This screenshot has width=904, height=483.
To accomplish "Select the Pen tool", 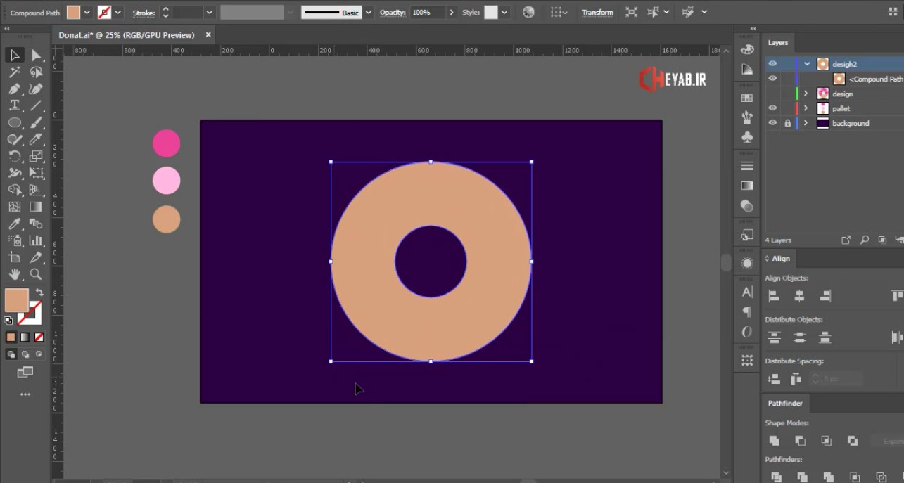I will tap(14, 89).
